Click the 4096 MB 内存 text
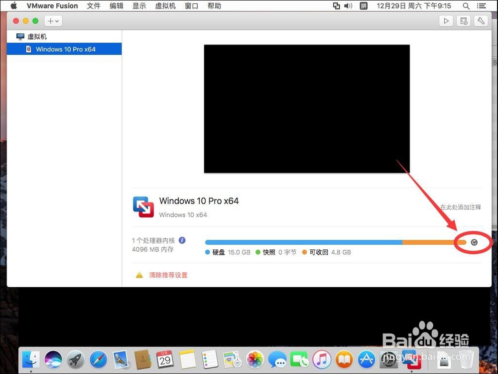 pyautogui.click(x=153, y=249)
